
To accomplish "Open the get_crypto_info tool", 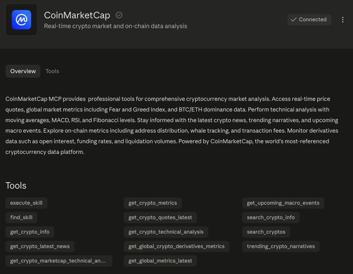I will (30, 232).
